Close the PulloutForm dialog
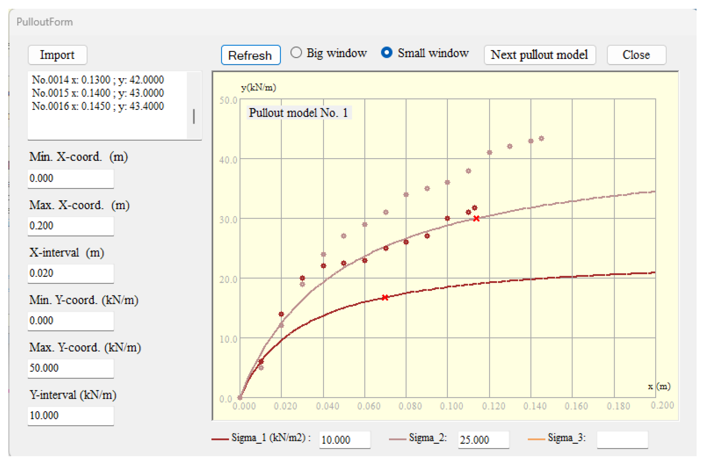This screenshot has height=465, width=705. click(x=636, y=55)
